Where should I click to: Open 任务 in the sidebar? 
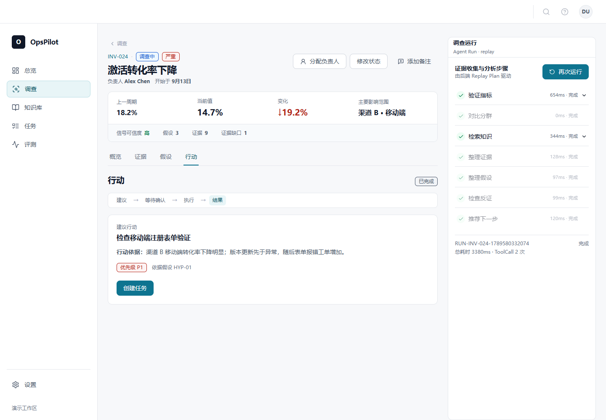tap(49, 126)
